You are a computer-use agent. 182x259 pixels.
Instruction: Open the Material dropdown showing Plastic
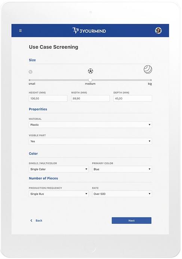coord(90,125)
